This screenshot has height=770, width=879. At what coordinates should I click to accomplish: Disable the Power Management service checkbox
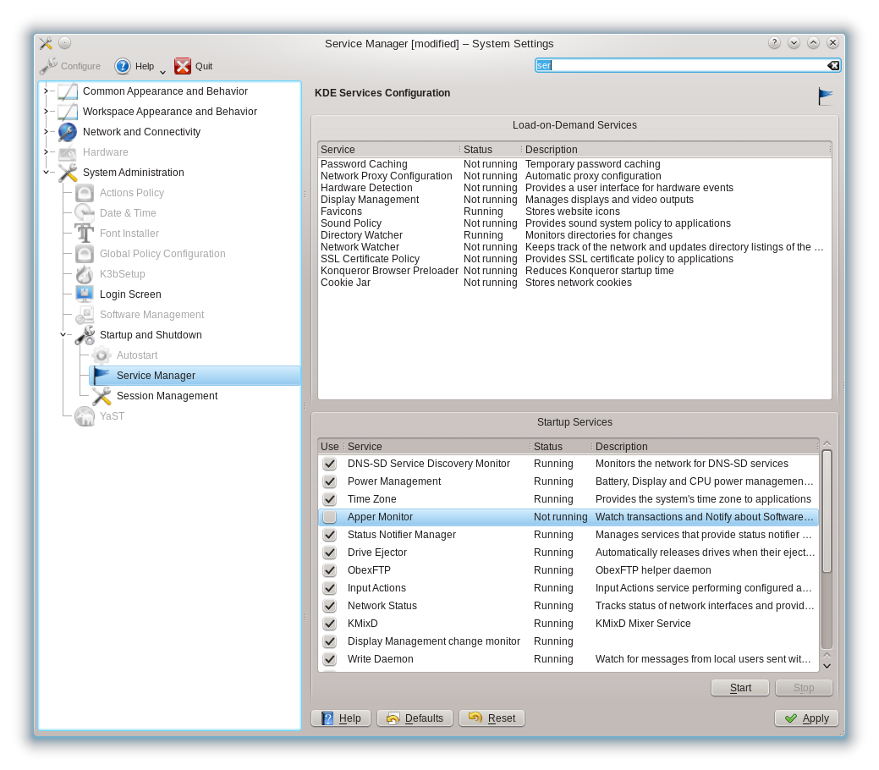point(329,481)
